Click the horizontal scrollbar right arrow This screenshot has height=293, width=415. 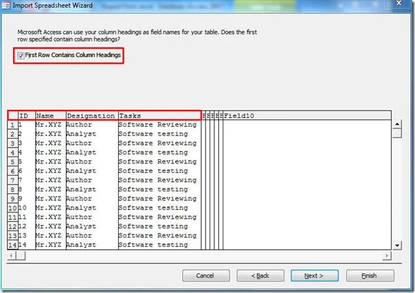[x=387, y=255]
